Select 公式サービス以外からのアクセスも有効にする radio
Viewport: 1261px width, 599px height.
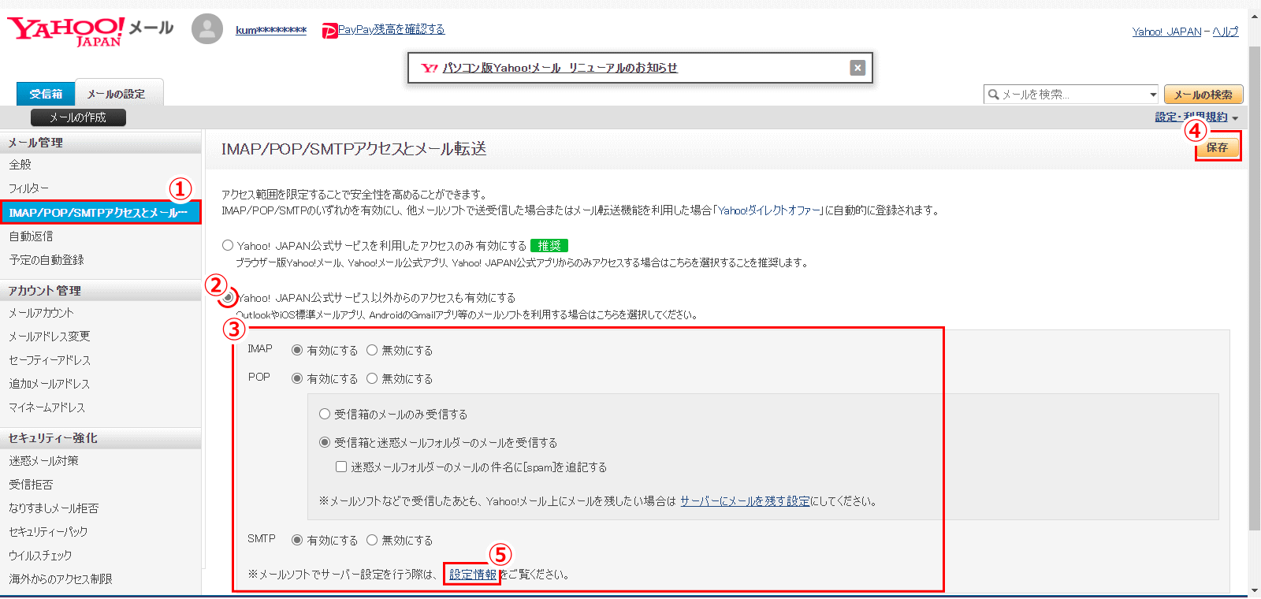[x=228, y=297]
